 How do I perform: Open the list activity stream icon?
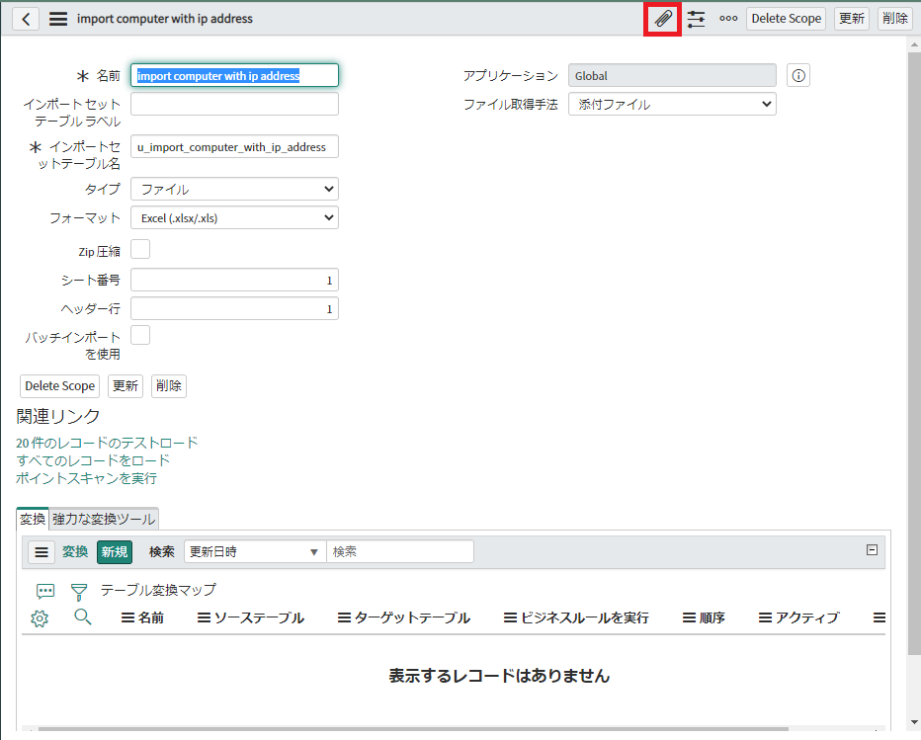(45, 591)
